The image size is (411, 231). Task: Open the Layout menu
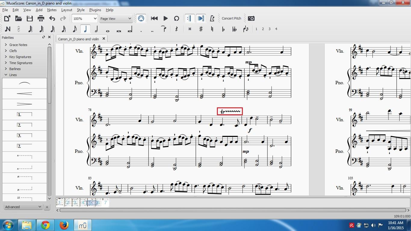pos(67,10)
